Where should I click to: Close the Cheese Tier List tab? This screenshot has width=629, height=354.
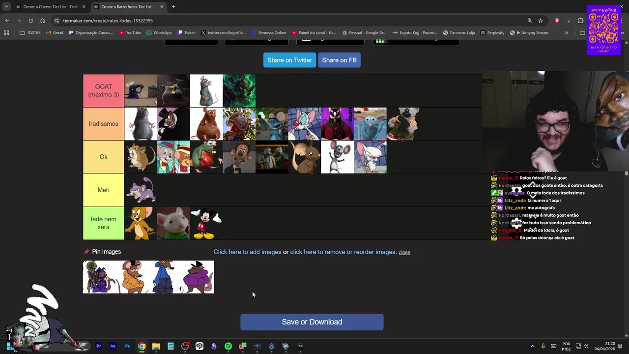point(84,7)
